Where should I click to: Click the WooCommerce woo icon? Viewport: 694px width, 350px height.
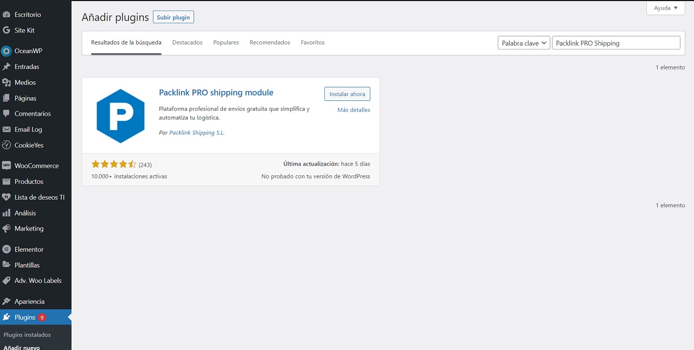click(x=7, y=166)
